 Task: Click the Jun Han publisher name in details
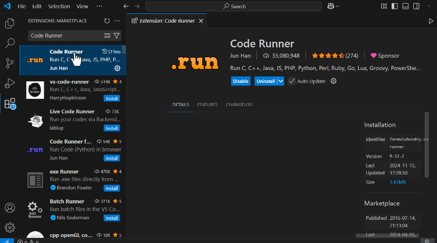point(240,56)
